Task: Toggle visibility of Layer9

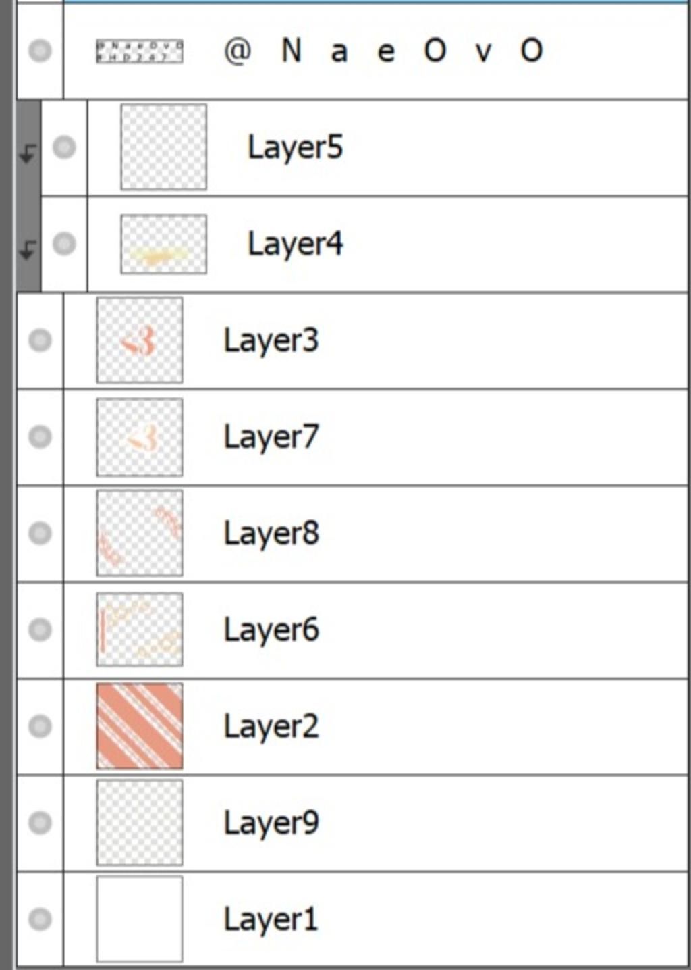Action: [x=40, y=822]
